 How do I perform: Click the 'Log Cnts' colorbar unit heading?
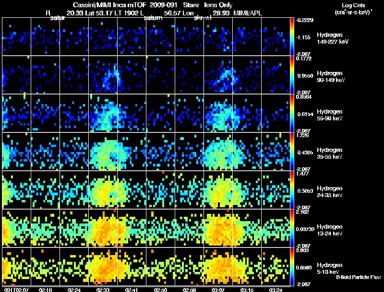click(353, 5)
